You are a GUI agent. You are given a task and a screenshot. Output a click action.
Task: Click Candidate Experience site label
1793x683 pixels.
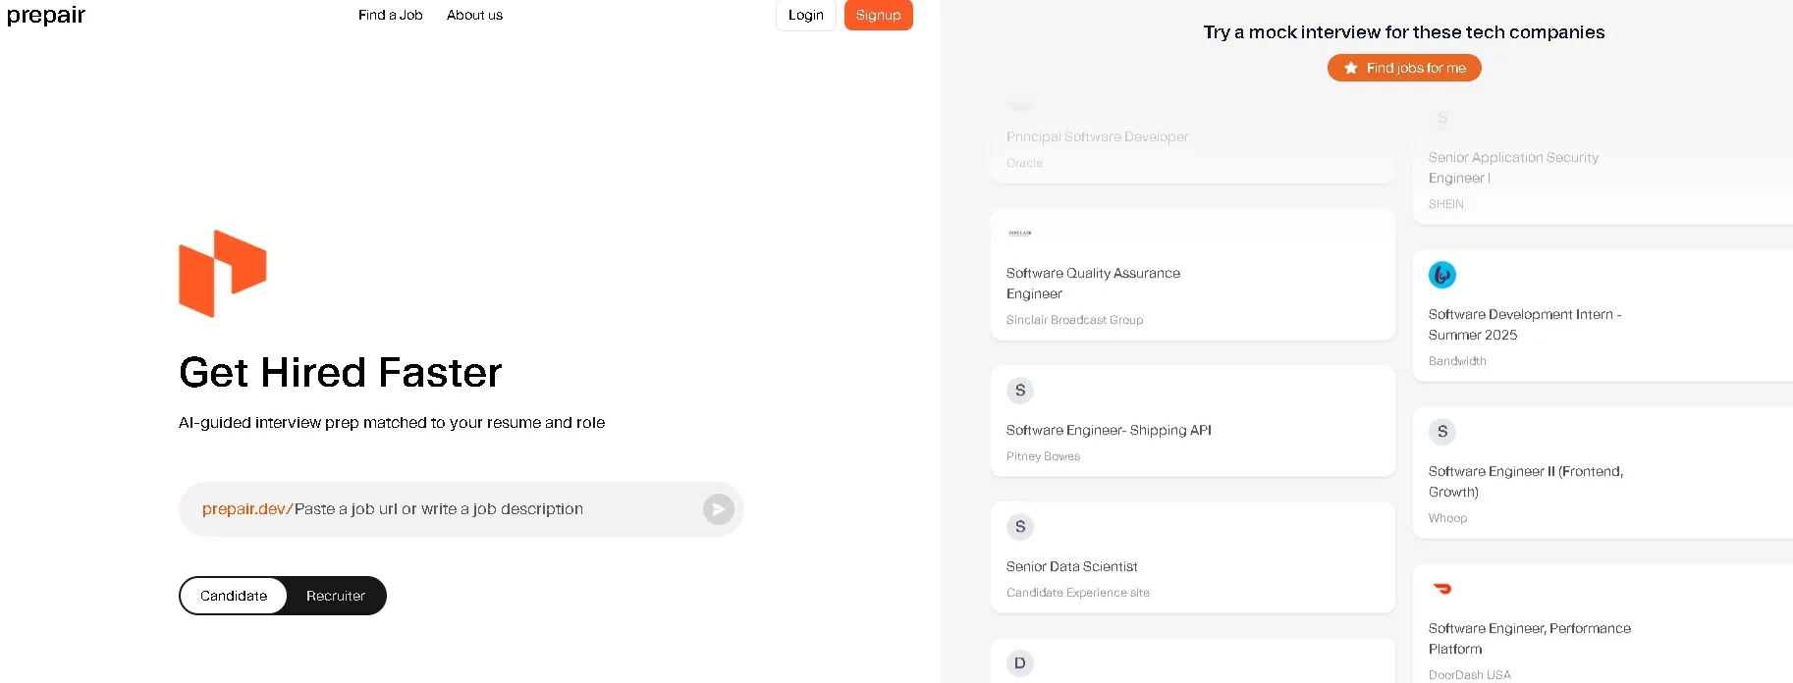click(x=1077, y=593)
